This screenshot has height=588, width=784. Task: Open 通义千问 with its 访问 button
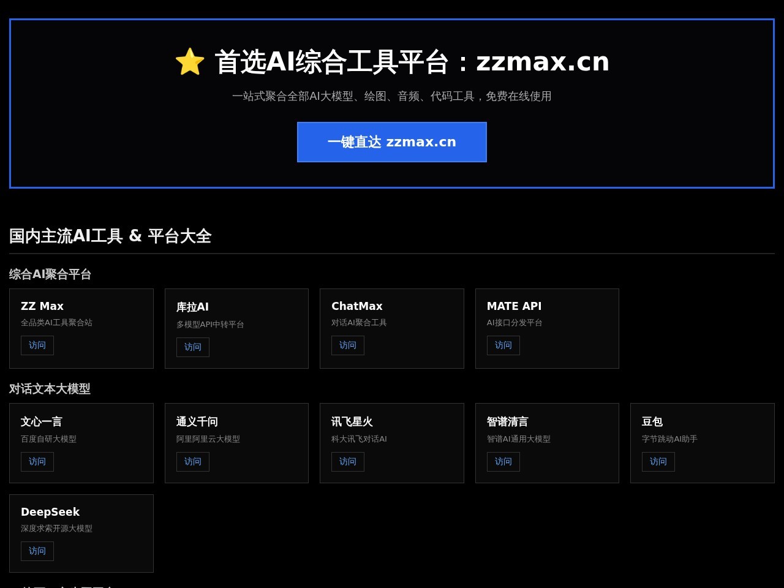click(x=193, y=462)
